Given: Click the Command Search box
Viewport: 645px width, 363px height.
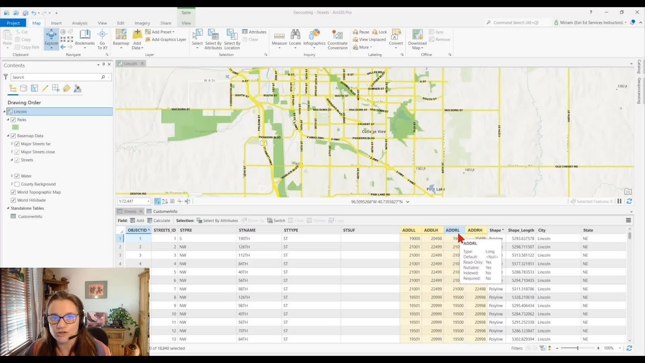Looking at the screenshot, I should (517, 23).
